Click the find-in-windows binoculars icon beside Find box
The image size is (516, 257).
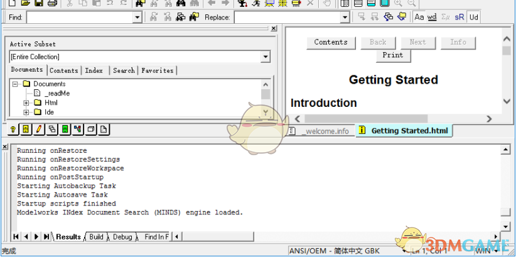pyautogui.click(x=181, y=17)
